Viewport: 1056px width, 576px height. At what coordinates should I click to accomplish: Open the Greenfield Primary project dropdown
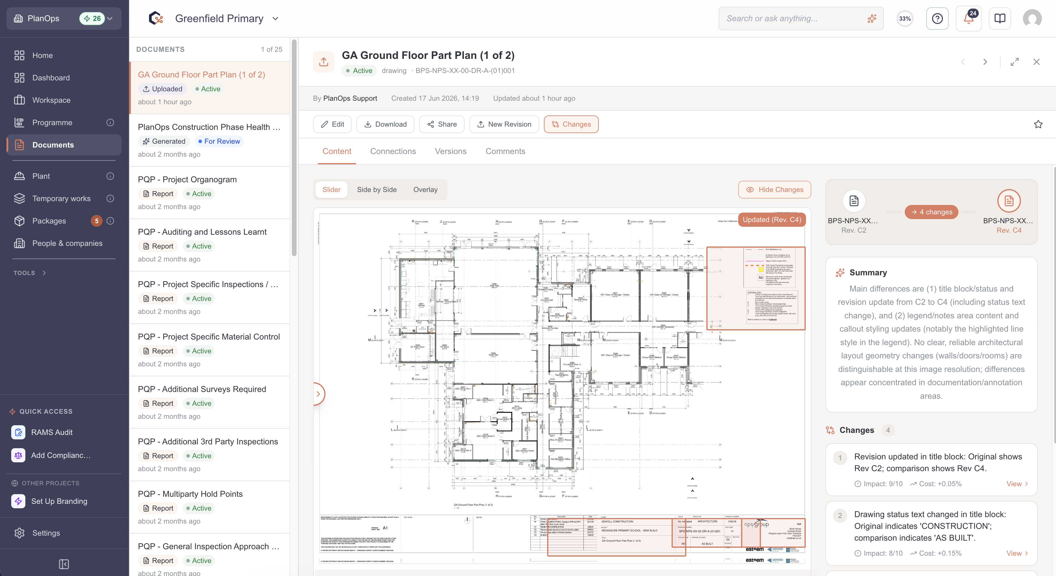pyautogui.click(x=275, y=19)
